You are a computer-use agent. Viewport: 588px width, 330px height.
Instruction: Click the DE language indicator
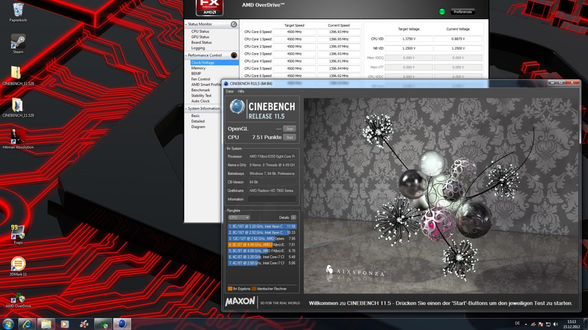(517, 323)
